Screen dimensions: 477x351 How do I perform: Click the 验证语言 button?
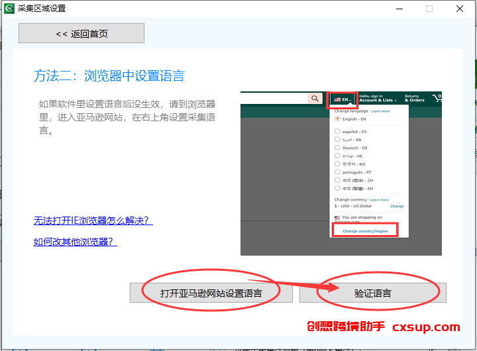click(x=372, y=293)
